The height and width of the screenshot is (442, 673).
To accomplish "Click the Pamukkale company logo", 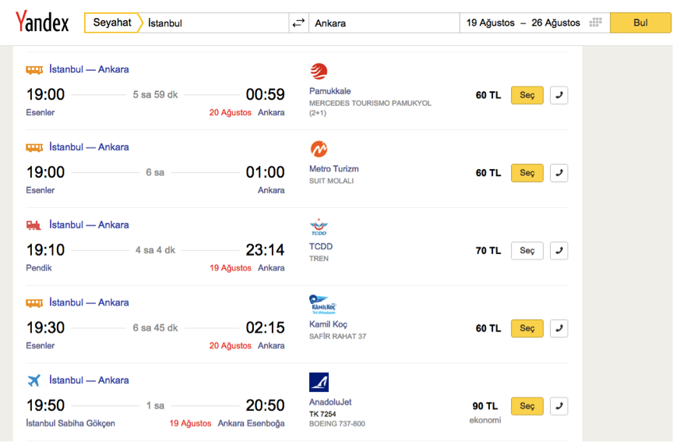I will (x=319, y=71).
